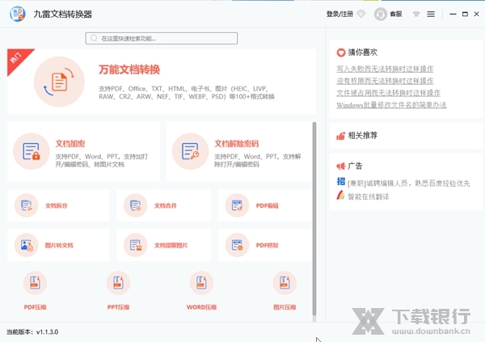
Task: Choose PDF压缩 label
Action: pyautogui.click(x=35, y=307)
